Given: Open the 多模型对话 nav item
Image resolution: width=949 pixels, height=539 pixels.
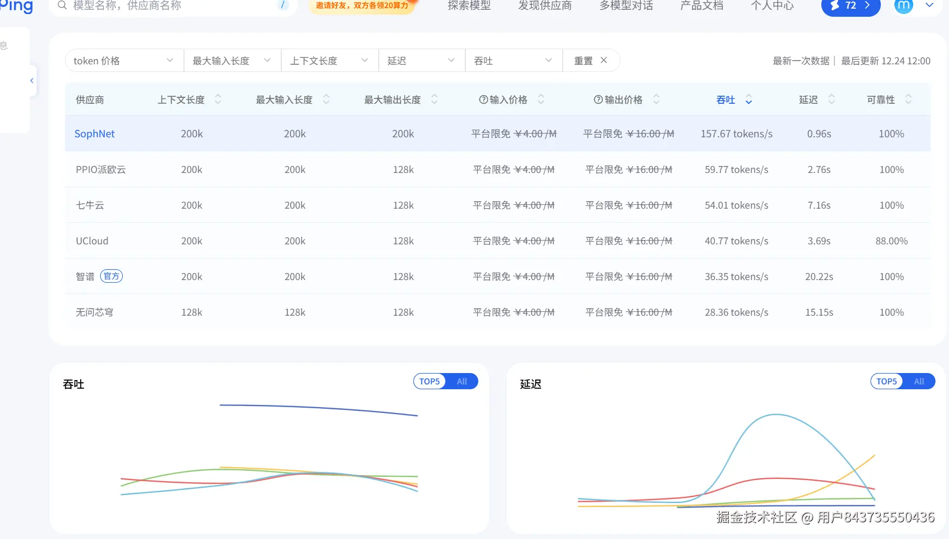Looking at the screenshot, I should click(626, 5).
